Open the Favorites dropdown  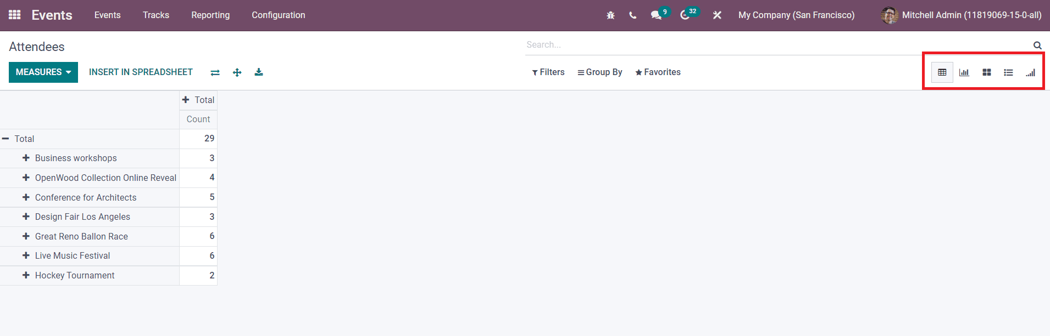click(x=658, y=72)
